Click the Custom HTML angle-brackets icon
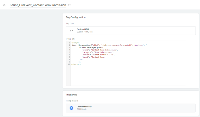Screen dimensions: 200x117 click(x=71, y=31)
